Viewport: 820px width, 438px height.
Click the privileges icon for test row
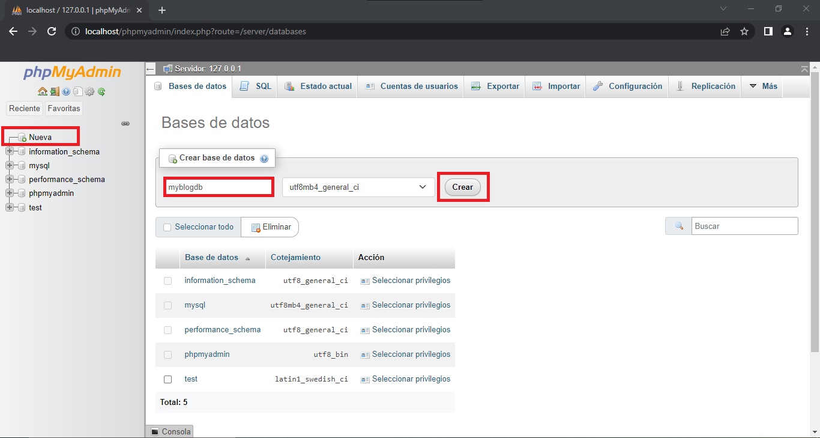(365, 379)
